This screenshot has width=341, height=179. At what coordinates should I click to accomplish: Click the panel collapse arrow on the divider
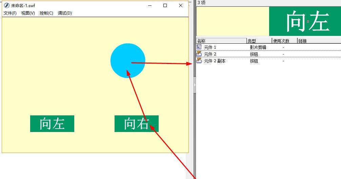(195, 85)
